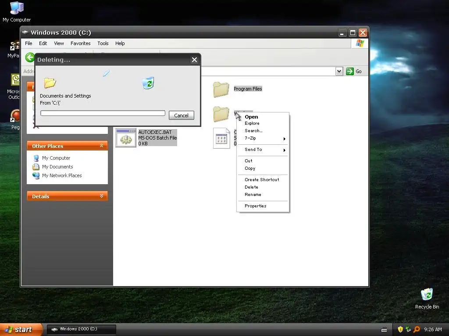Open My Computer link in Other Places
The image size is (449, 336).
pos(56,158)
